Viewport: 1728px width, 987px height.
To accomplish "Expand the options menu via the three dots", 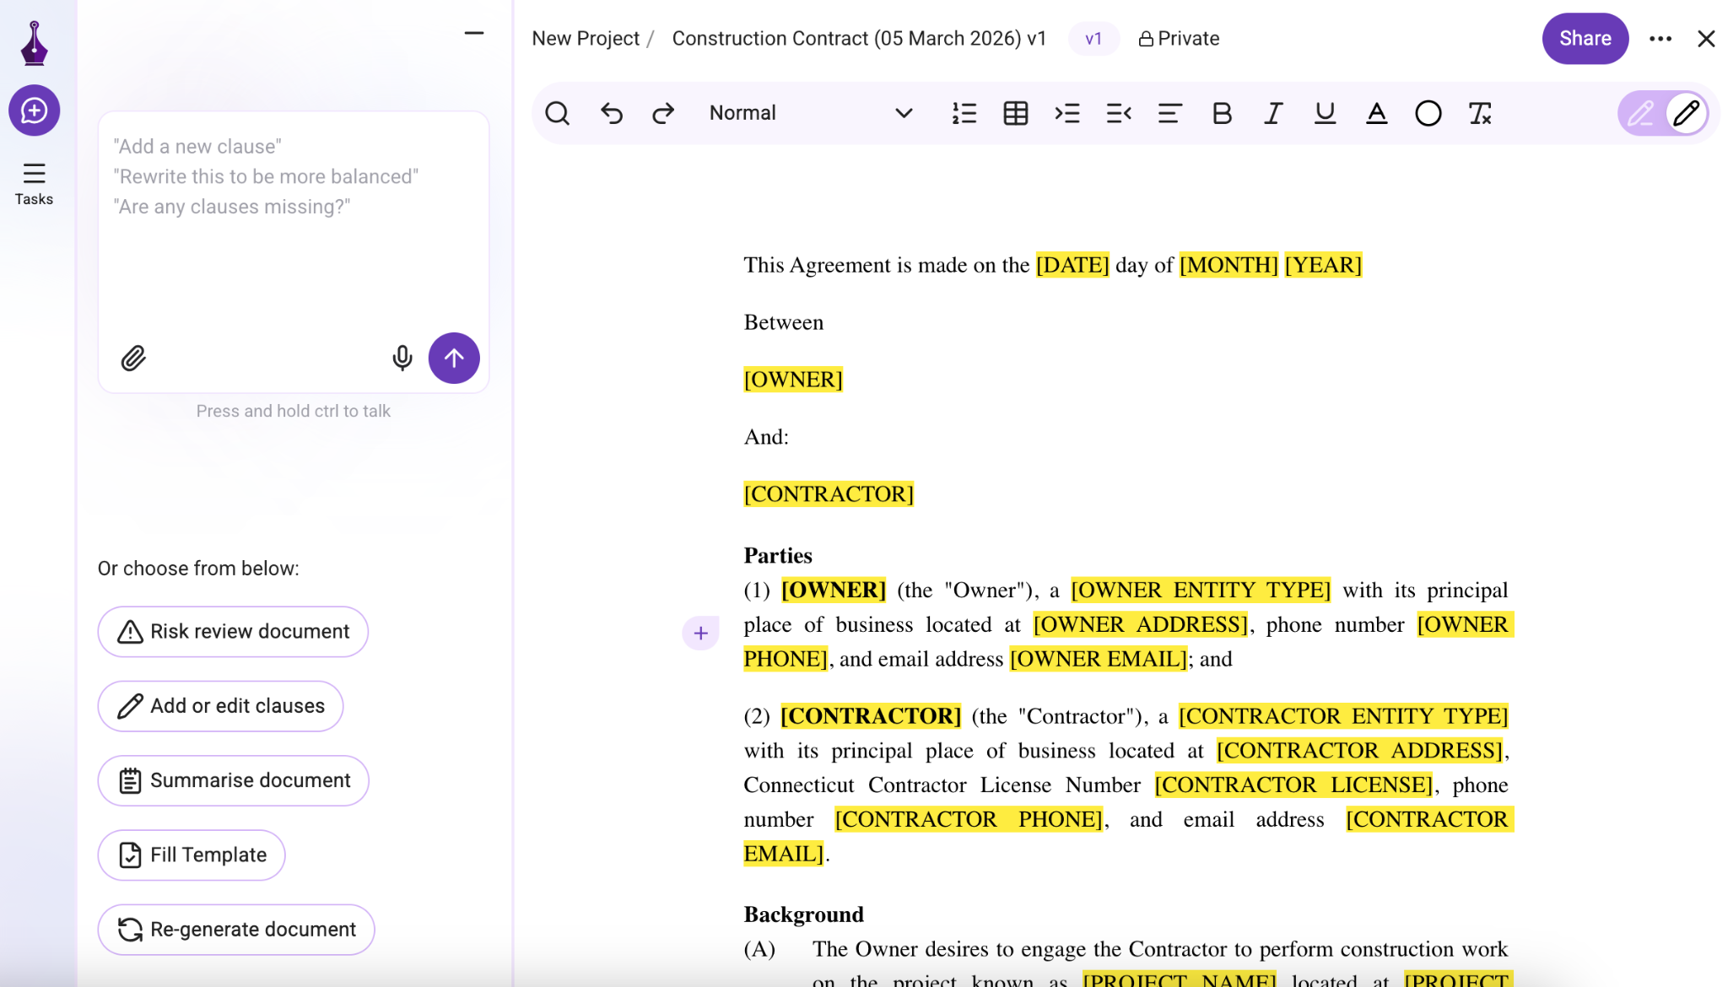I will point(1660,38).
